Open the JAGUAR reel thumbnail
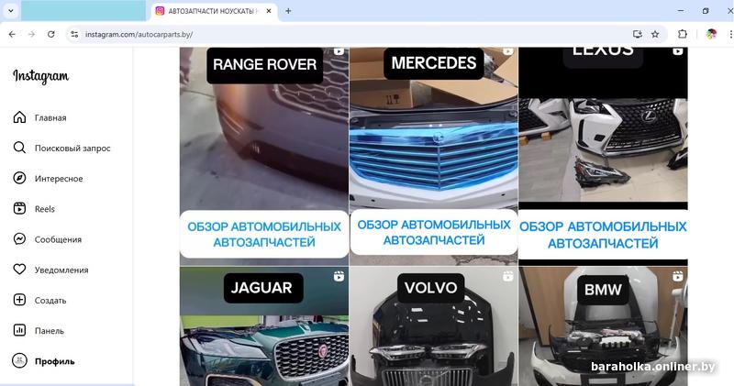734x386 pixels. (264, 326)
